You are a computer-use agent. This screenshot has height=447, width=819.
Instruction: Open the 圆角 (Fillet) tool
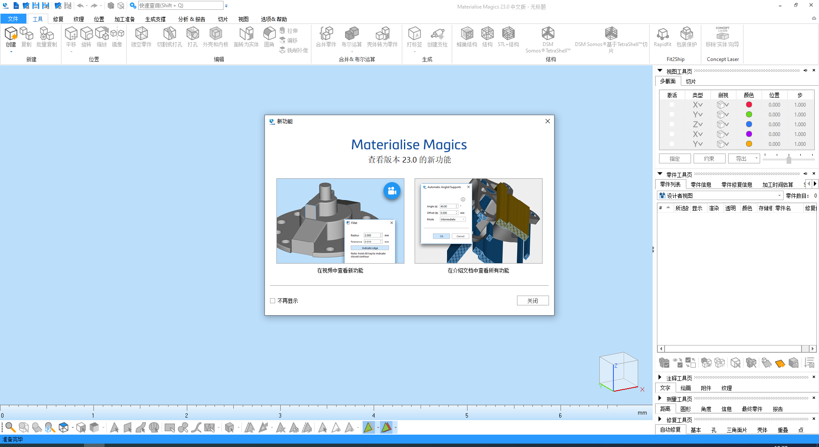[x=269, y=38]
